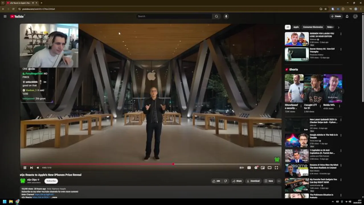Screen dimensions: 364x205
Task: Open a new browser tab
Action: pyautogui.click(x=41, y=3)
